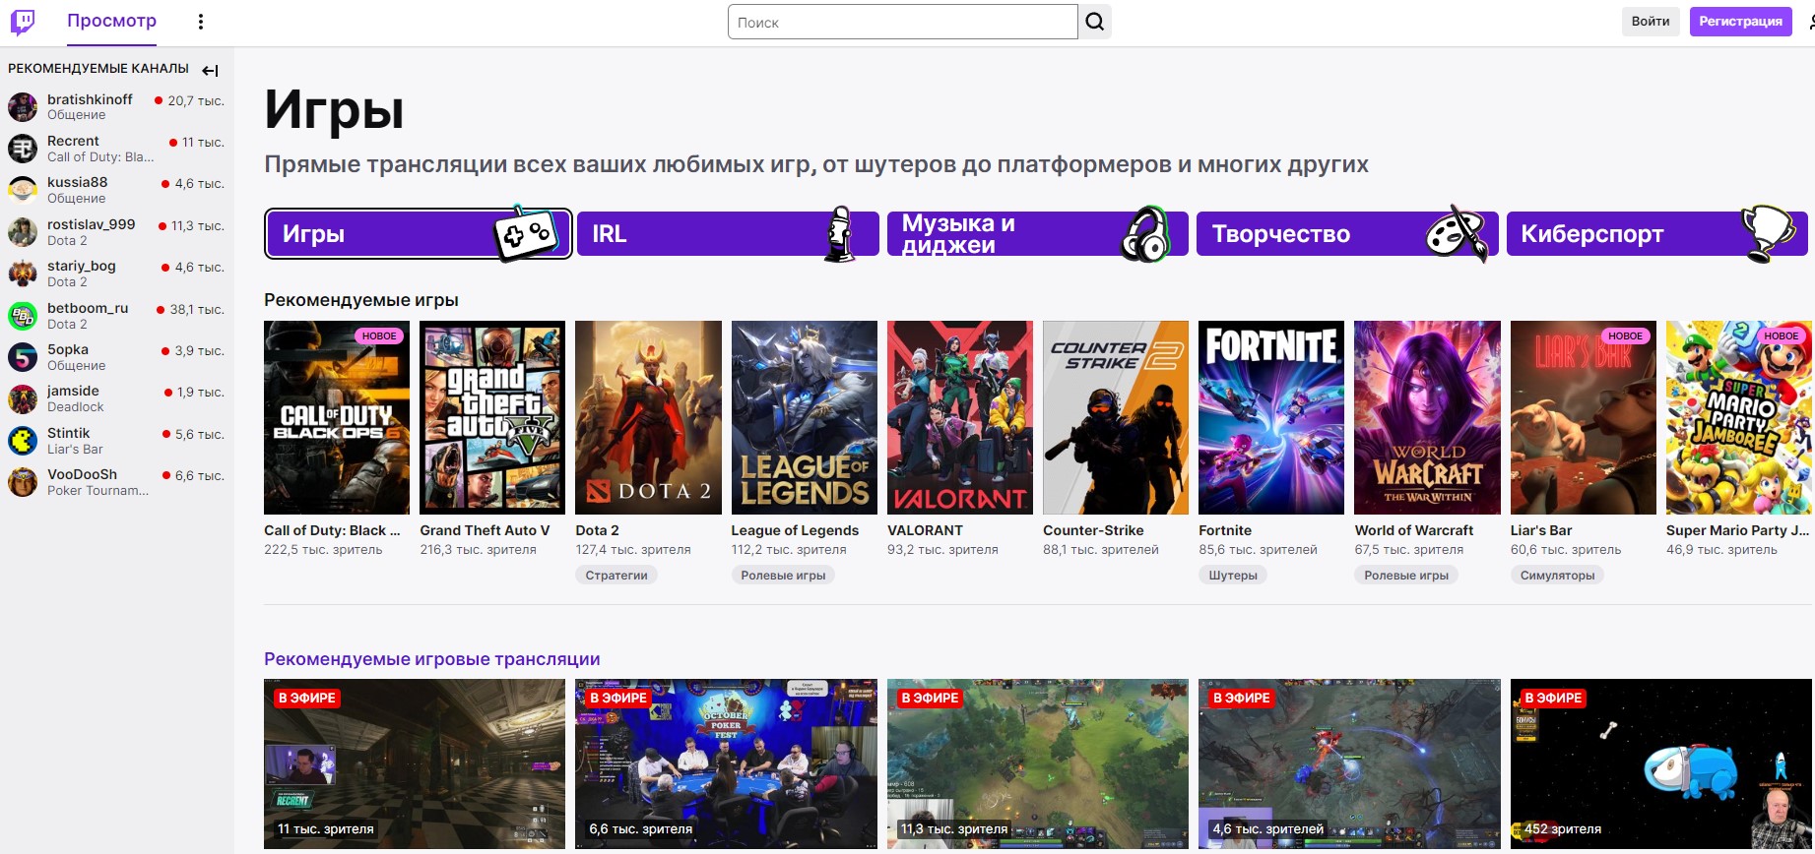Open stariy_bog channel avatar
Image resolution: width=1815 pixels, height=854 pixels.
(23, 273)
